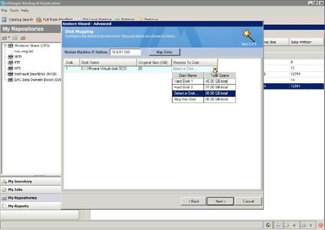325x230 pixels.
Task: Open the My Jobs pane
Action: click(x=31, y=190)
